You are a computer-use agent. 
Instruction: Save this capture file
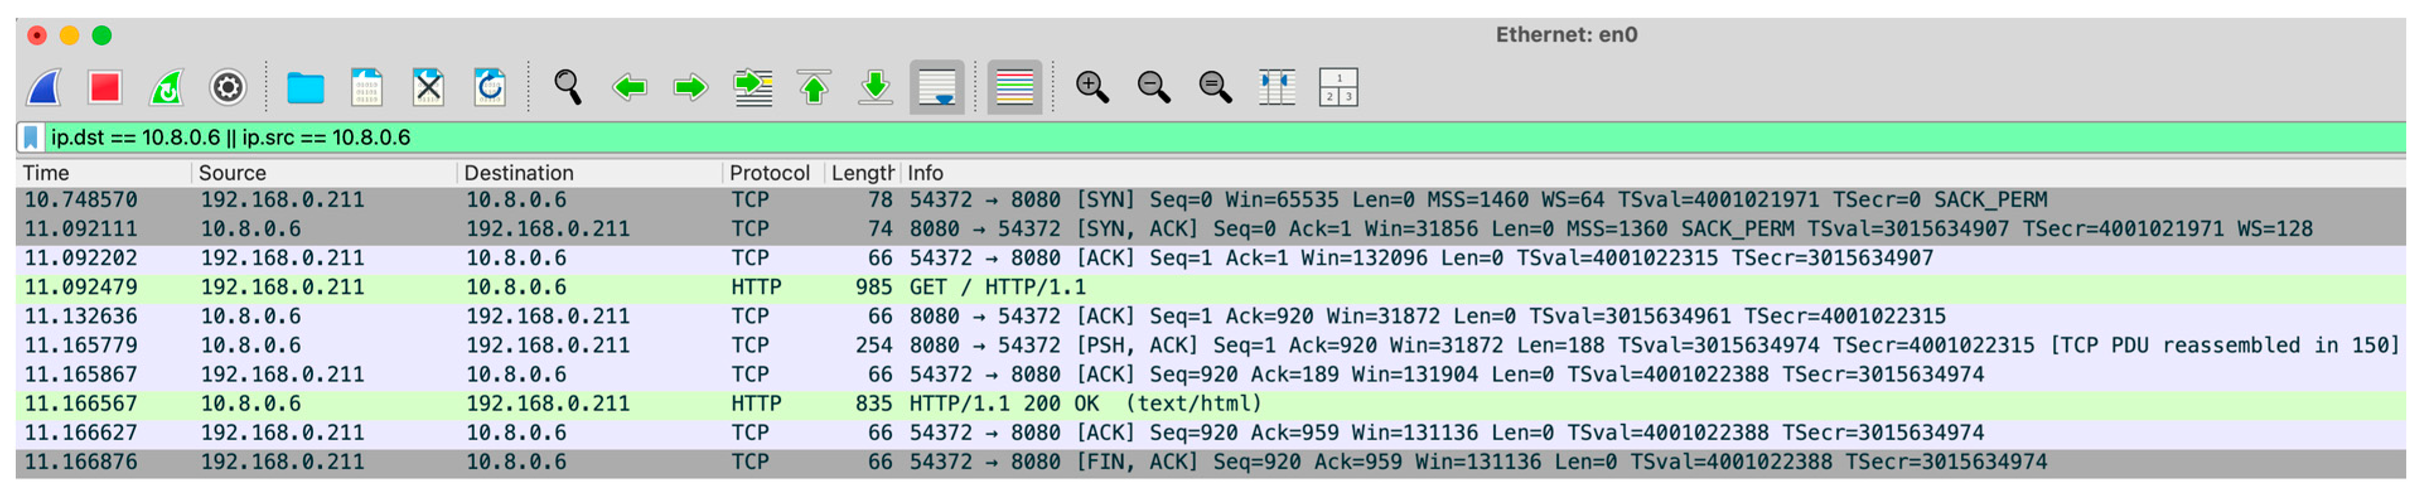pyautogui.click(x=366, y=88)
